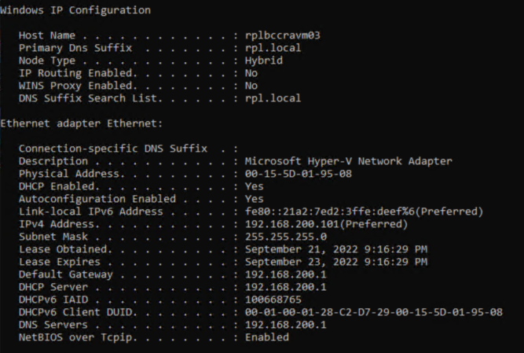This screenshot has height=353, width=524.
Task: Click the Default Gateway address 192.168.200.1
Action: [x=286, y=275]
